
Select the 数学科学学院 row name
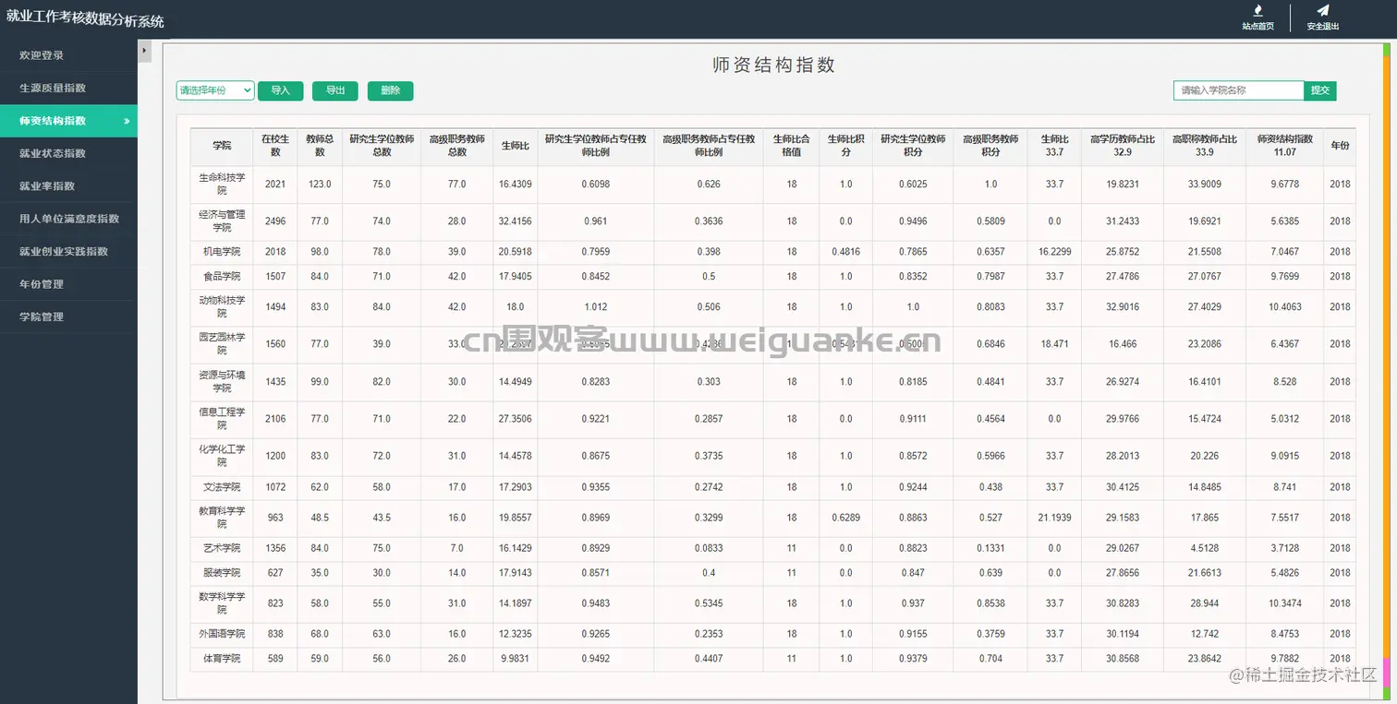[222, 603]
